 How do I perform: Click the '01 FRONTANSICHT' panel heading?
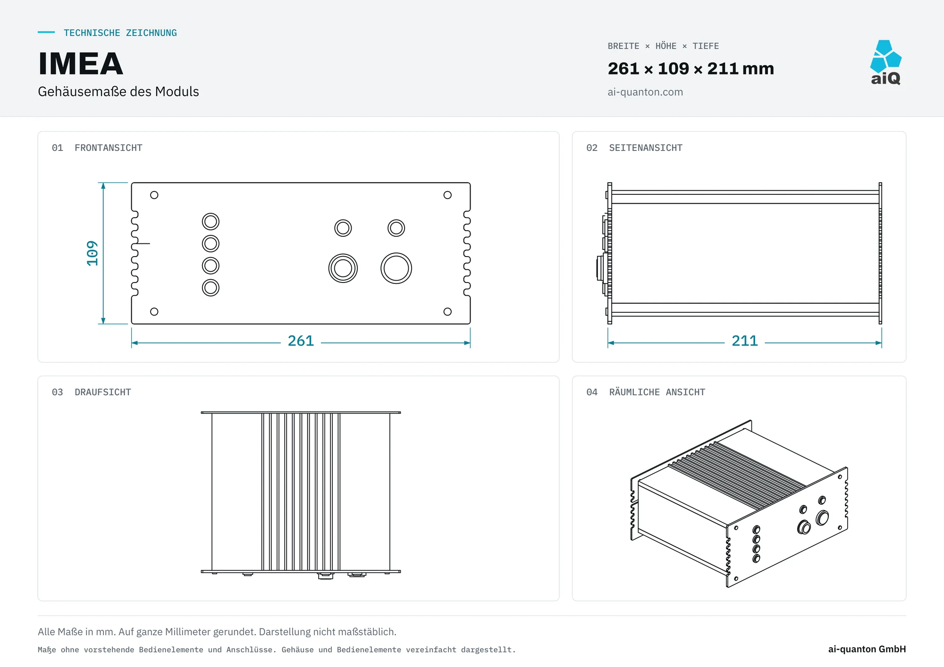pyautogui.click(x=97, y=148)
